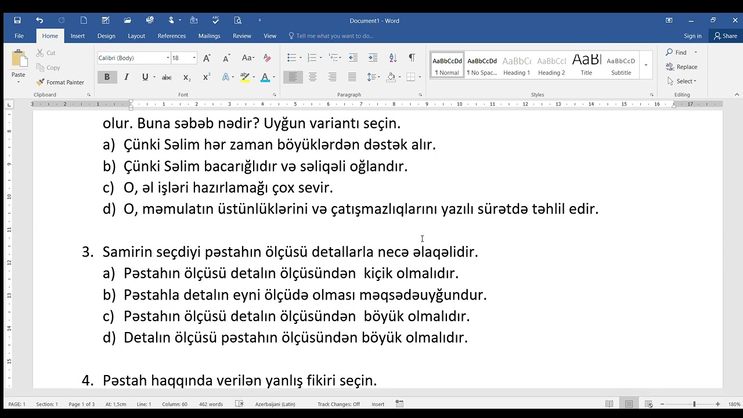743x418 pixels.
Task: Click the Paste clipboard icon
Action: pyautogui.click(x=19, y=60)
